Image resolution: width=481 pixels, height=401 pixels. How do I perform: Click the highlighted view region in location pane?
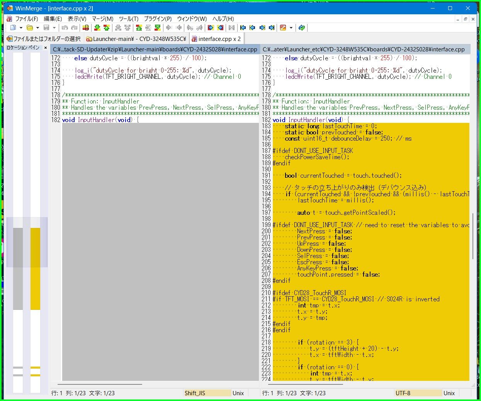(x=27, y=242)
